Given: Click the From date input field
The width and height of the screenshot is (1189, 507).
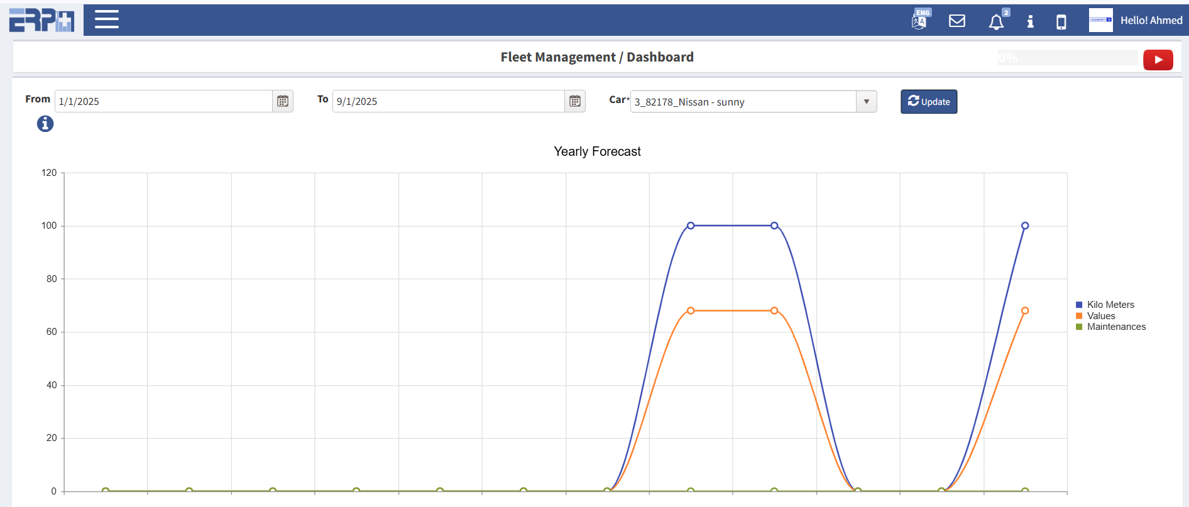Looking at the screenshot, I should (x=163, y=101).
